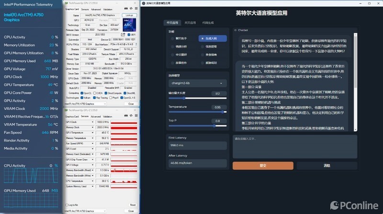Click the orange 提交 submit button
This screenshot has height=214, width=383.
(263, 166)
